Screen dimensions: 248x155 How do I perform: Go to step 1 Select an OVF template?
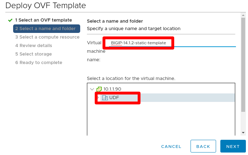[x=44, y=20]
